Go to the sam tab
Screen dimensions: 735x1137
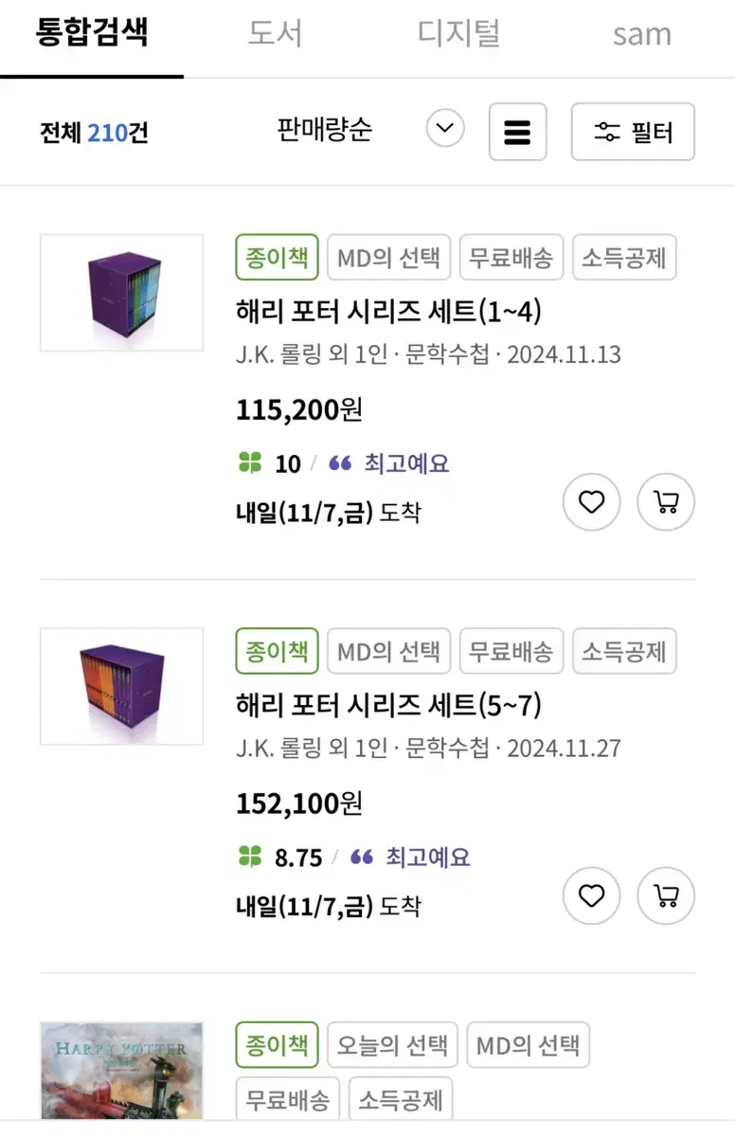641,34
